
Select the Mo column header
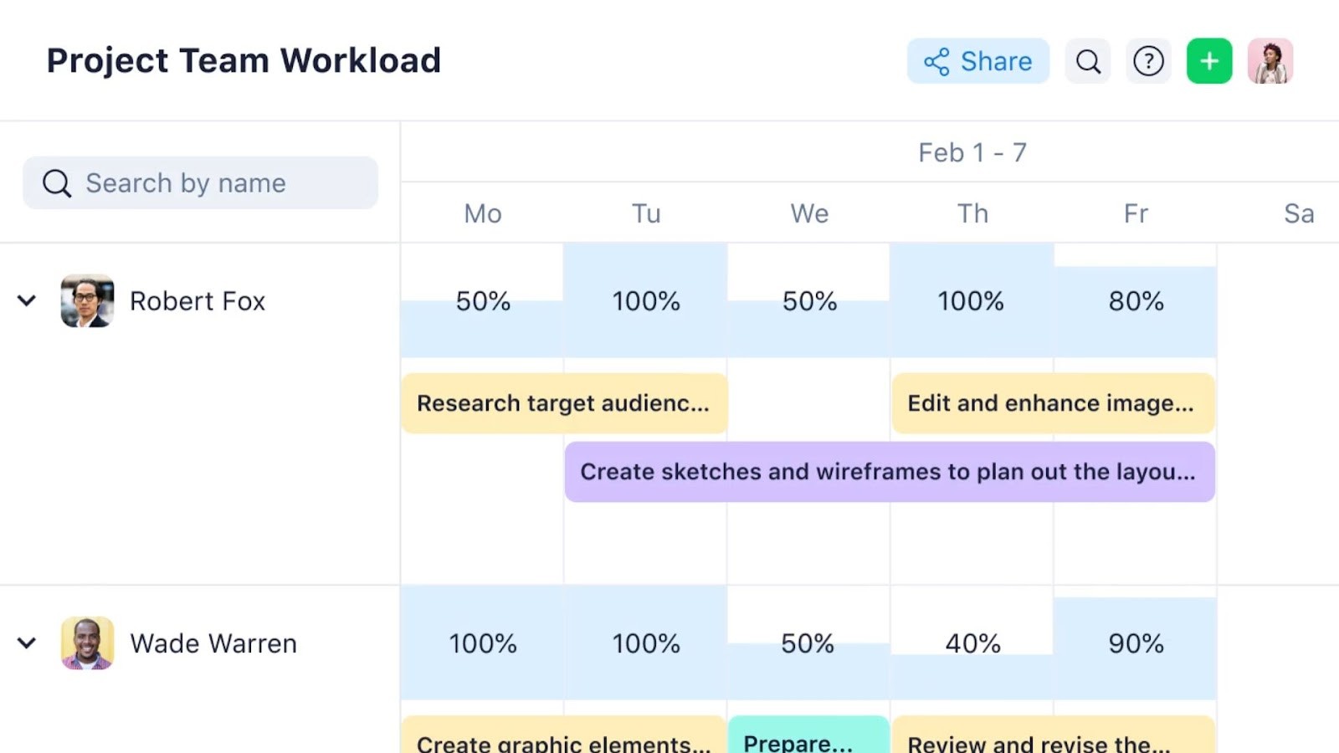(x=482, y=213)
